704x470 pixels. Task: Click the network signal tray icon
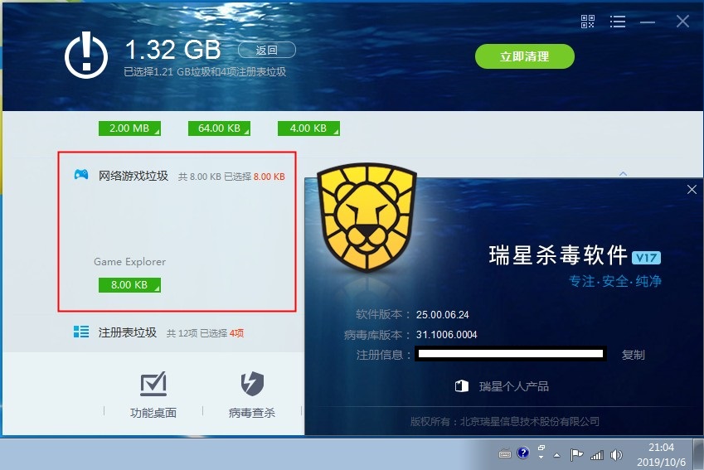coord(597,455)
